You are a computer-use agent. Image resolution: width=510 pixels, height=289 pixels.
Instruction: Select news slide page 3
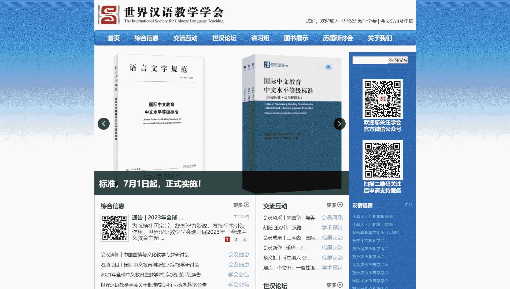(x=245, y=239)
